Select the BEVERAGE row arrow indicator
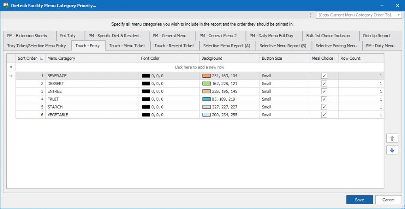Screen dimensions: 405x209 pyautogui.click(x=11, y=76)
